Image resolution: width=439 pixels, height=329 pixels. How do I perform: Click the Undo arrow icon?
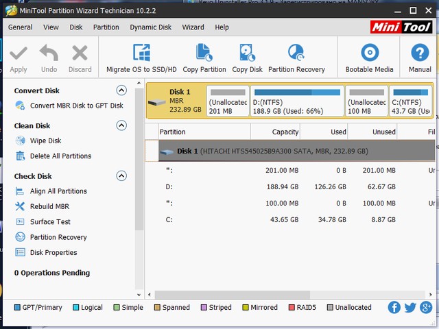click(49, 53)
